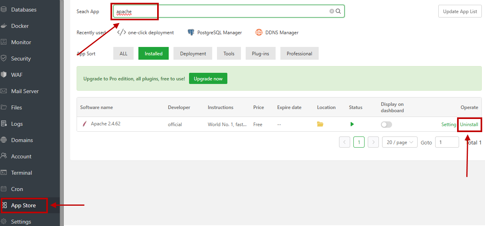Click the PostgreSQL Manager elephant icon
Viewport: 485px width, 226px height.
[191, 33]
